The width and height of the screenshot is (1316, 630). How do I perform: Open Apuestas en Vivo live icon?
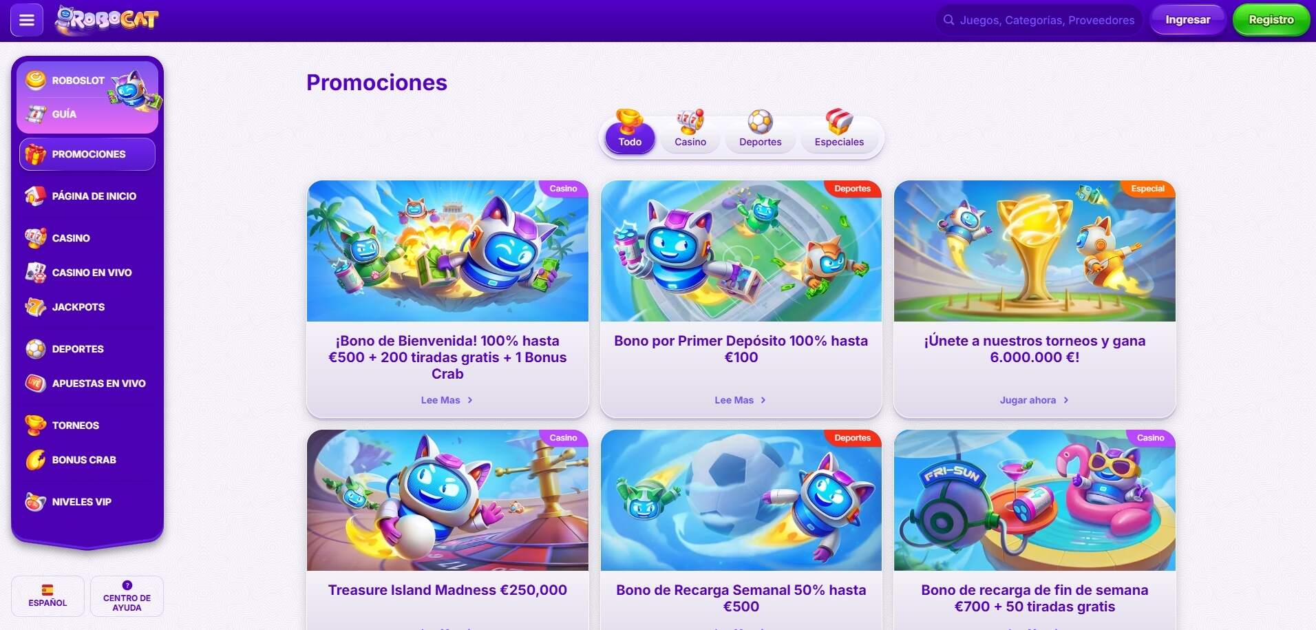tap(35, 384)
